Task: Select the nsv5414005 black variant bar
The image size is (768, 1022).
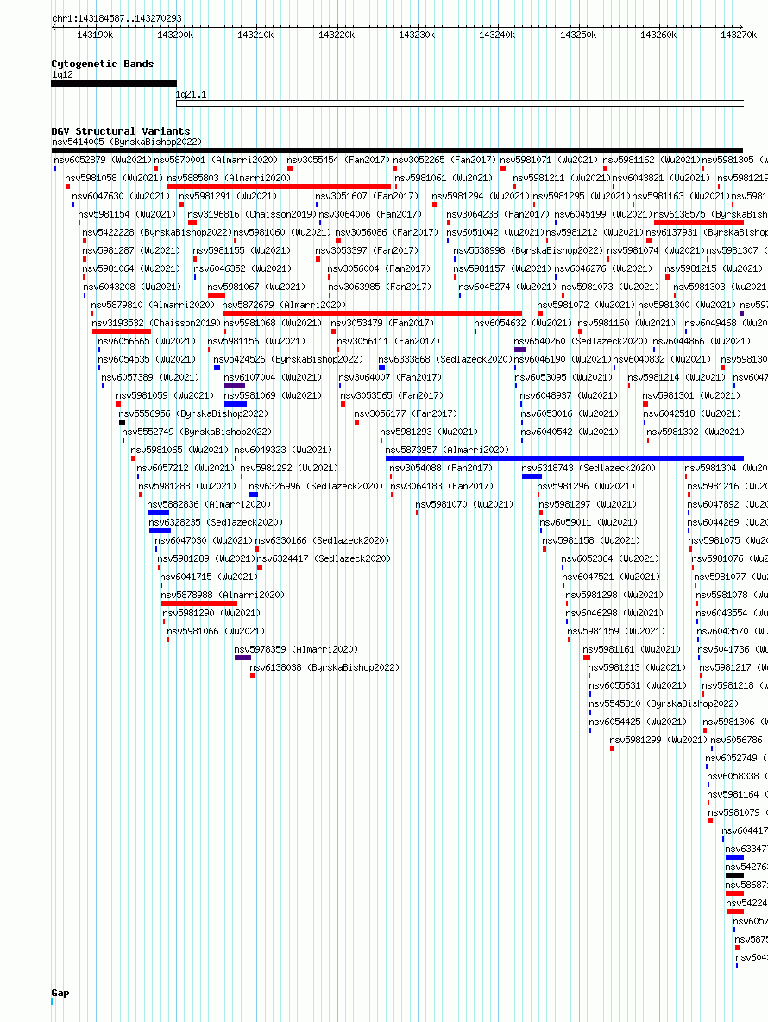Action: coord(397,150)
